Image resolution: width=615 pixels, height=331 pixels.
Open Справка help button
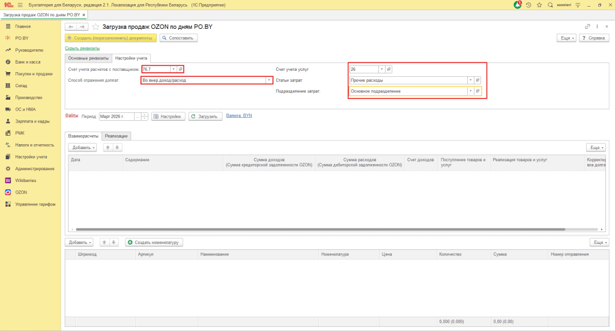point(594,38)
